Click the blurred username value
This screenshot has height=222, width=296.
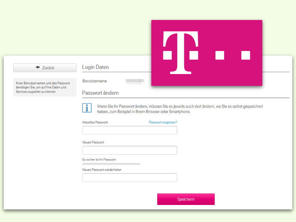tap(135, 81)
